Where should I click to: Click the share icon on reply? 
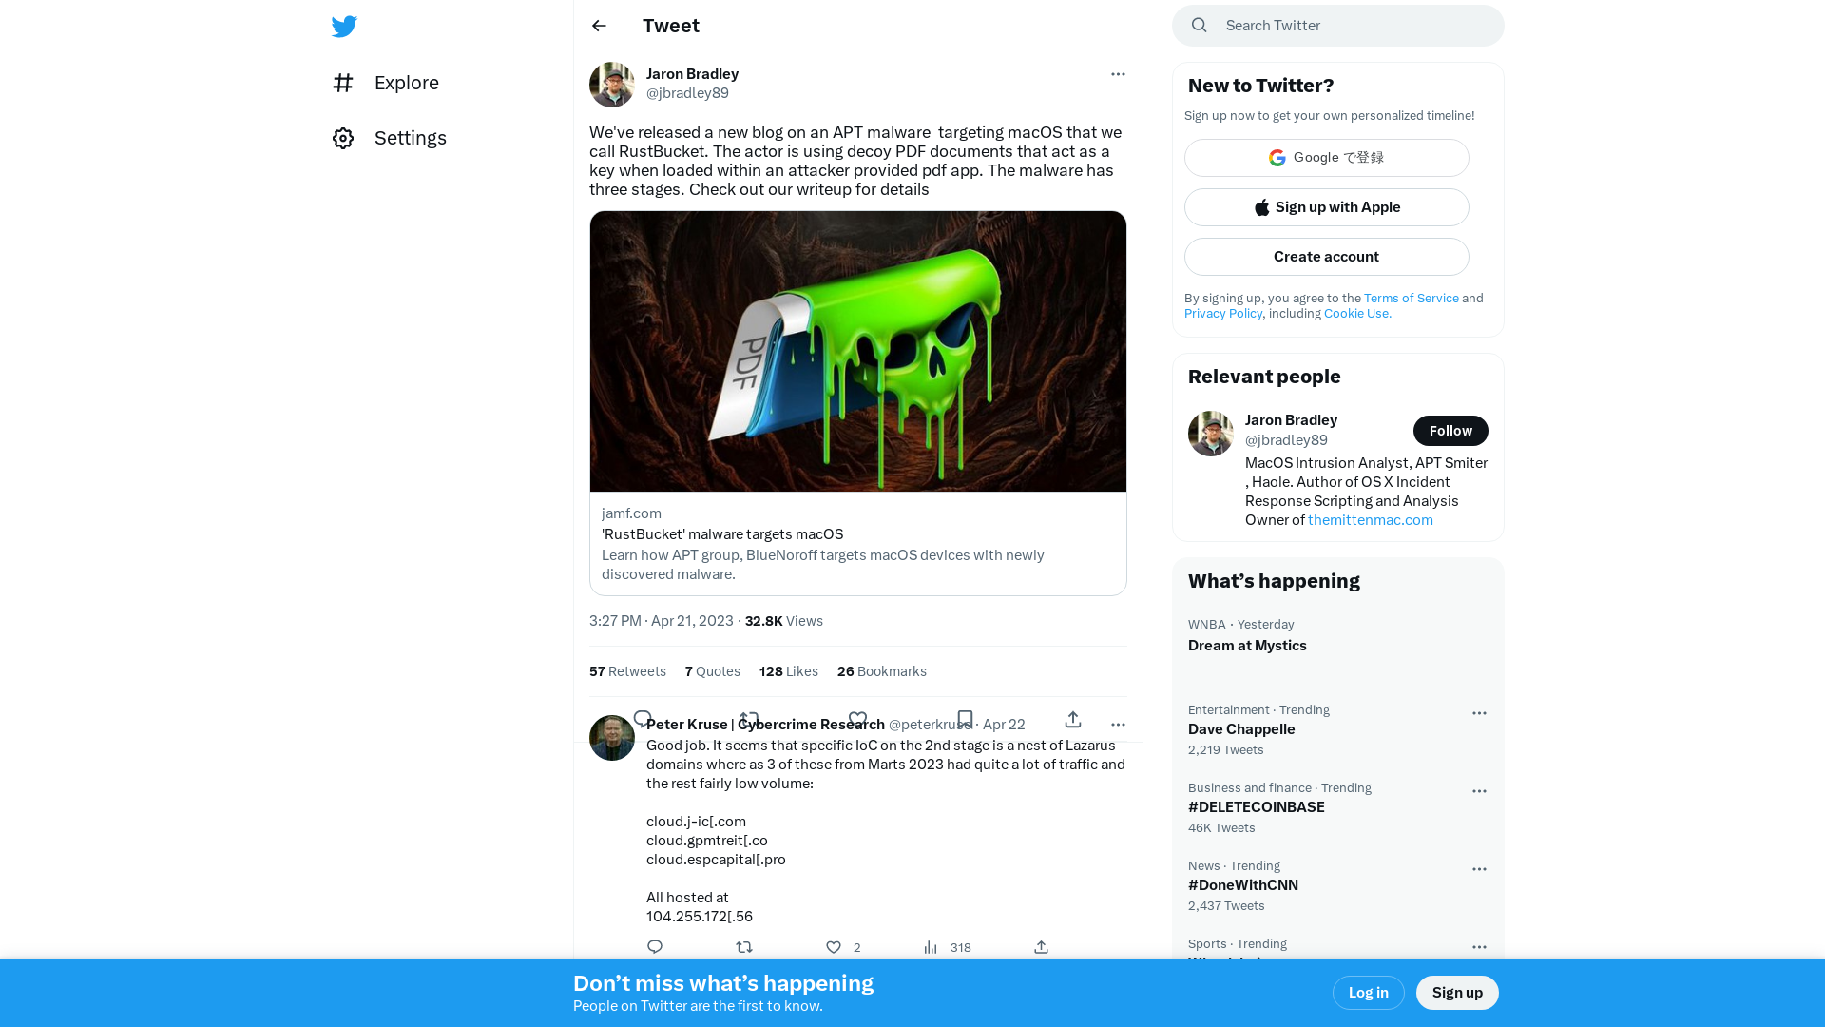pos(1042,945)
